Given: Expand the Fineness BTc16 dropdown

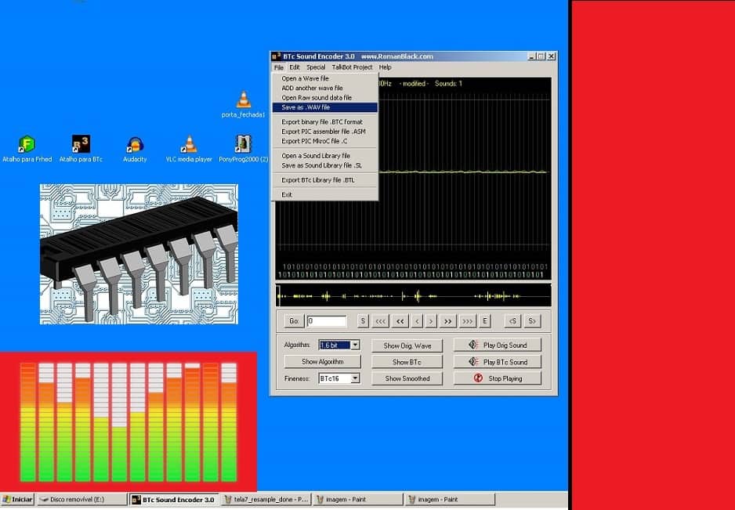Looking at the screenshot, I should click(x=355, y=378).
